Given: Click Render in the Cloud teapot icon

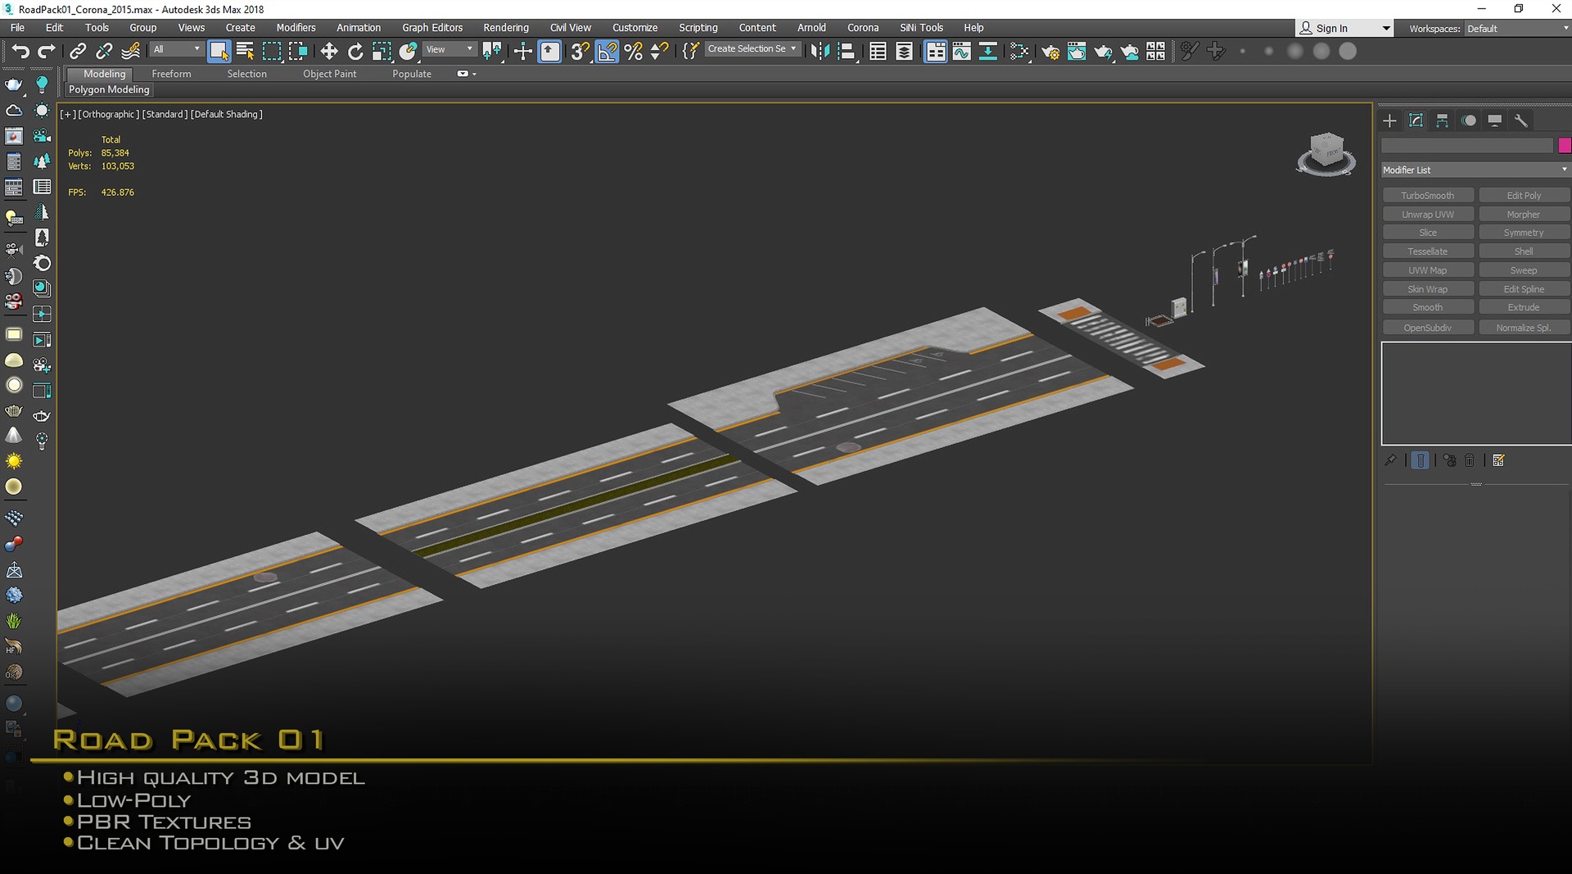Looking at the screenshot, I should click(1129, 52).
